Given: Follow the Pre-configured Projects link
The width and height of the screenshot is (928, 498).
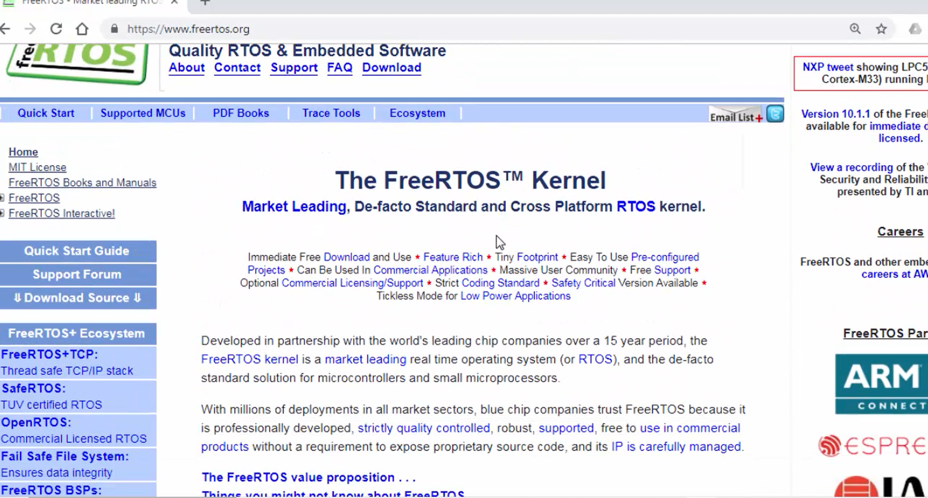Looking at the screenshot, I should click(x=665, y=257).
